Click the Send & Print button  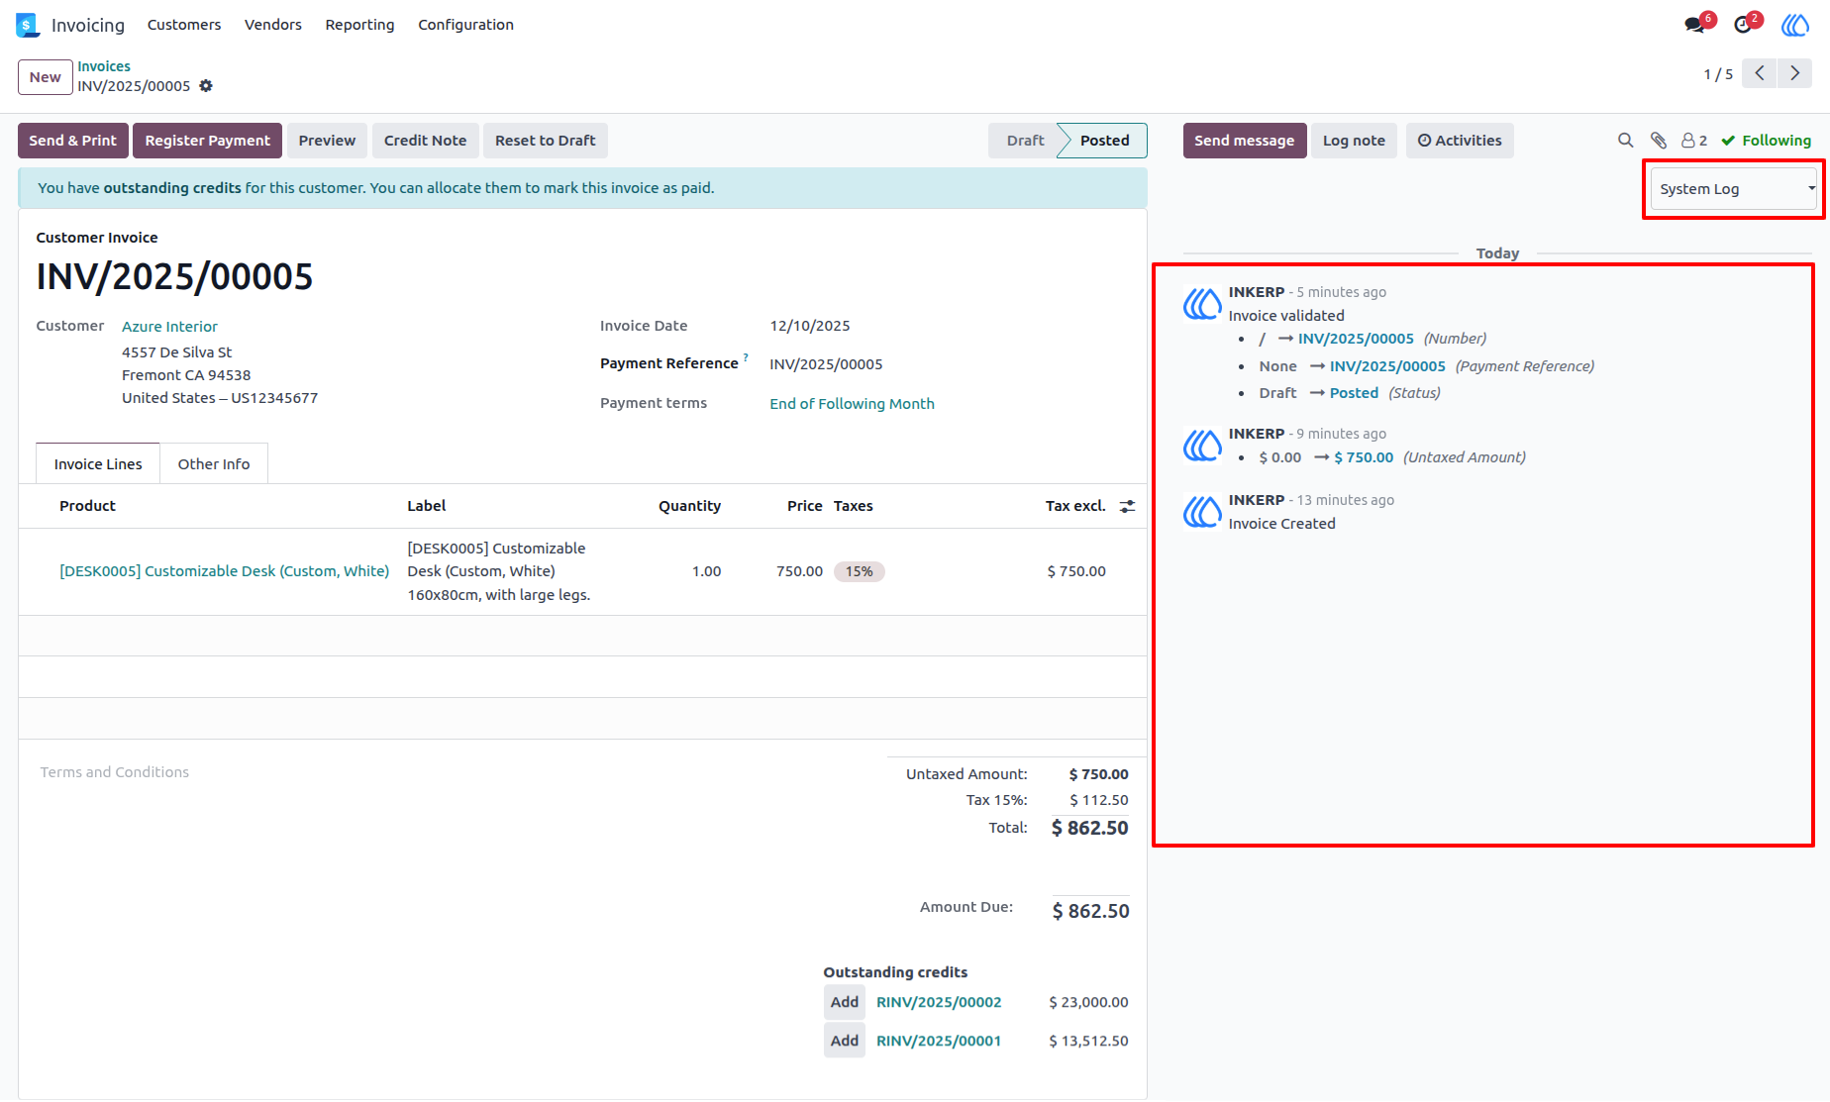(x=73, y=141)
